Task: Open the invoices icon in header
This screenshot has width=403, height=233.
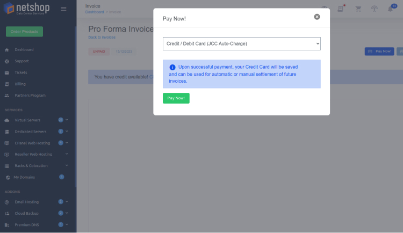Action: click(x=341, y=9)
